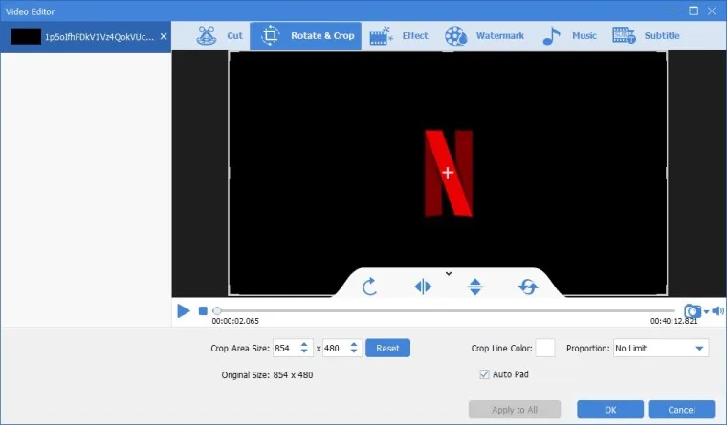Click the Reset button
Viewport: 727px width, 425px height.
tap(387, 348)
